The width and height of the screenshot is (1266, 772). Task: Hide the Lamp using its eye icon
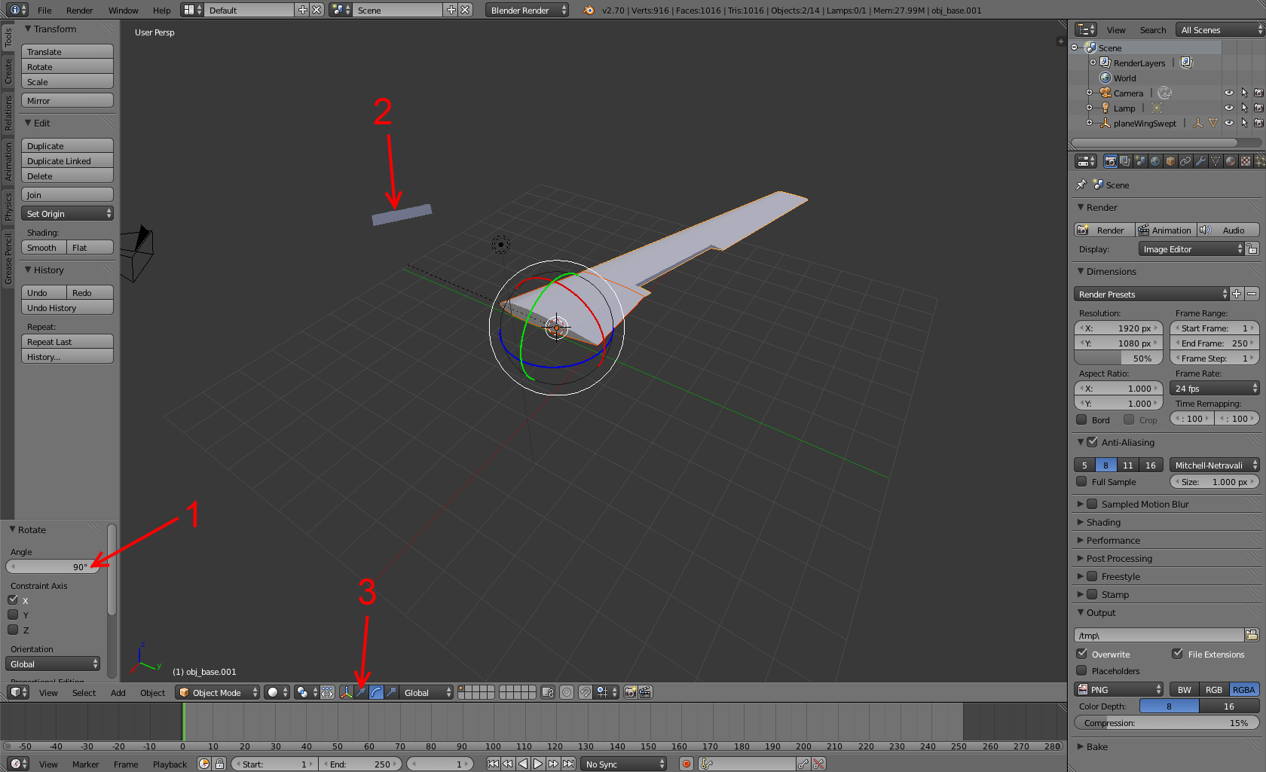click(1229, 108)
